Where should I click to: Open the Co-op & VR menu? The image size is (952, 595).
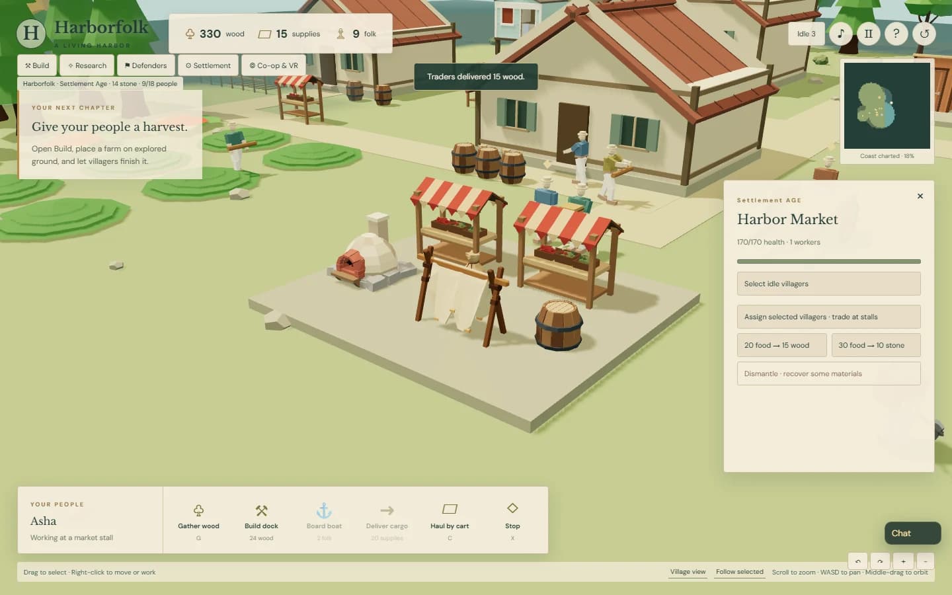click(274, 65)
